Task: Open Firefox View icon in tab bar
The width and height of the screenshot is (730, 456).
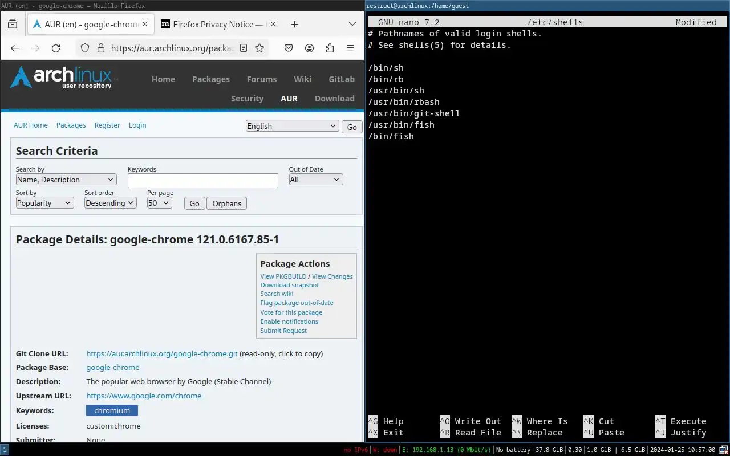Action: (x=13, y=25)
